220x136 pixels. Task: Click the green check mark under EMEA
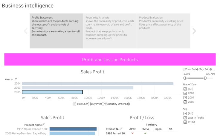(x=145, y=133)
